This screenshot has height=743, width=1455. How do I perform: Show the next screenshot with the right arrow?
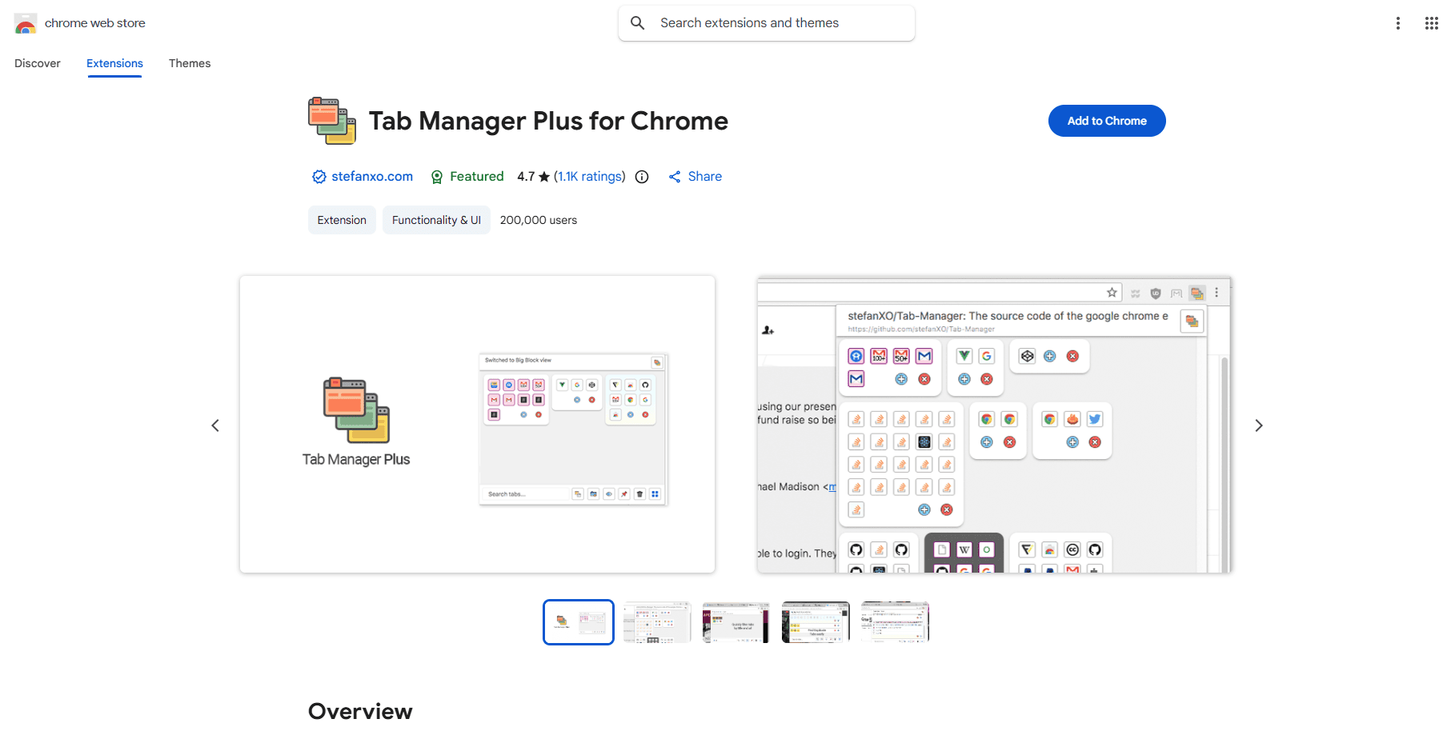[1259, 425]
